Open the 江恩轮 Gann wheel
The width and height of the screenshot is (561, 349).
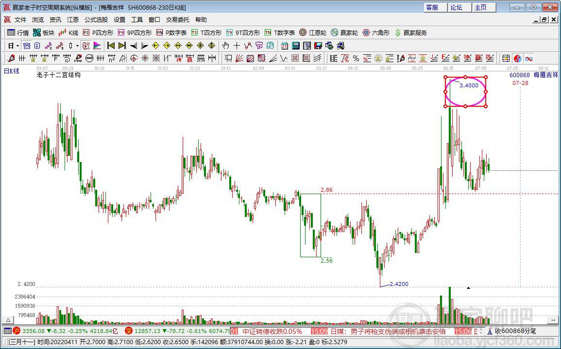(x=313, y=33)
